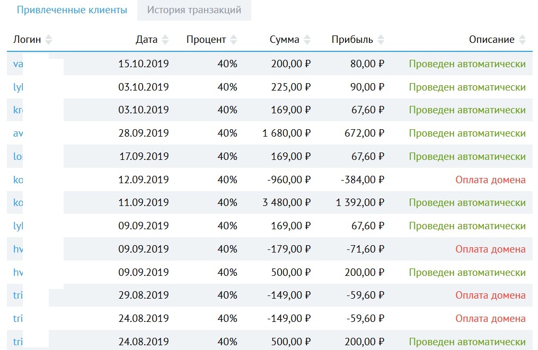538x350 pixels.
Task: Click the sort icon next to Прибыль
Action: click(x=381, y=40)
